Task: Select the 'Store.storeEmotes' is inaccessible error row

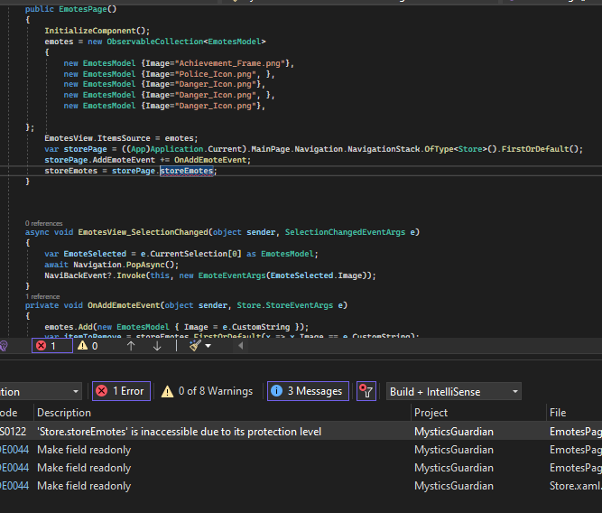Action: [x=301, y=432]
